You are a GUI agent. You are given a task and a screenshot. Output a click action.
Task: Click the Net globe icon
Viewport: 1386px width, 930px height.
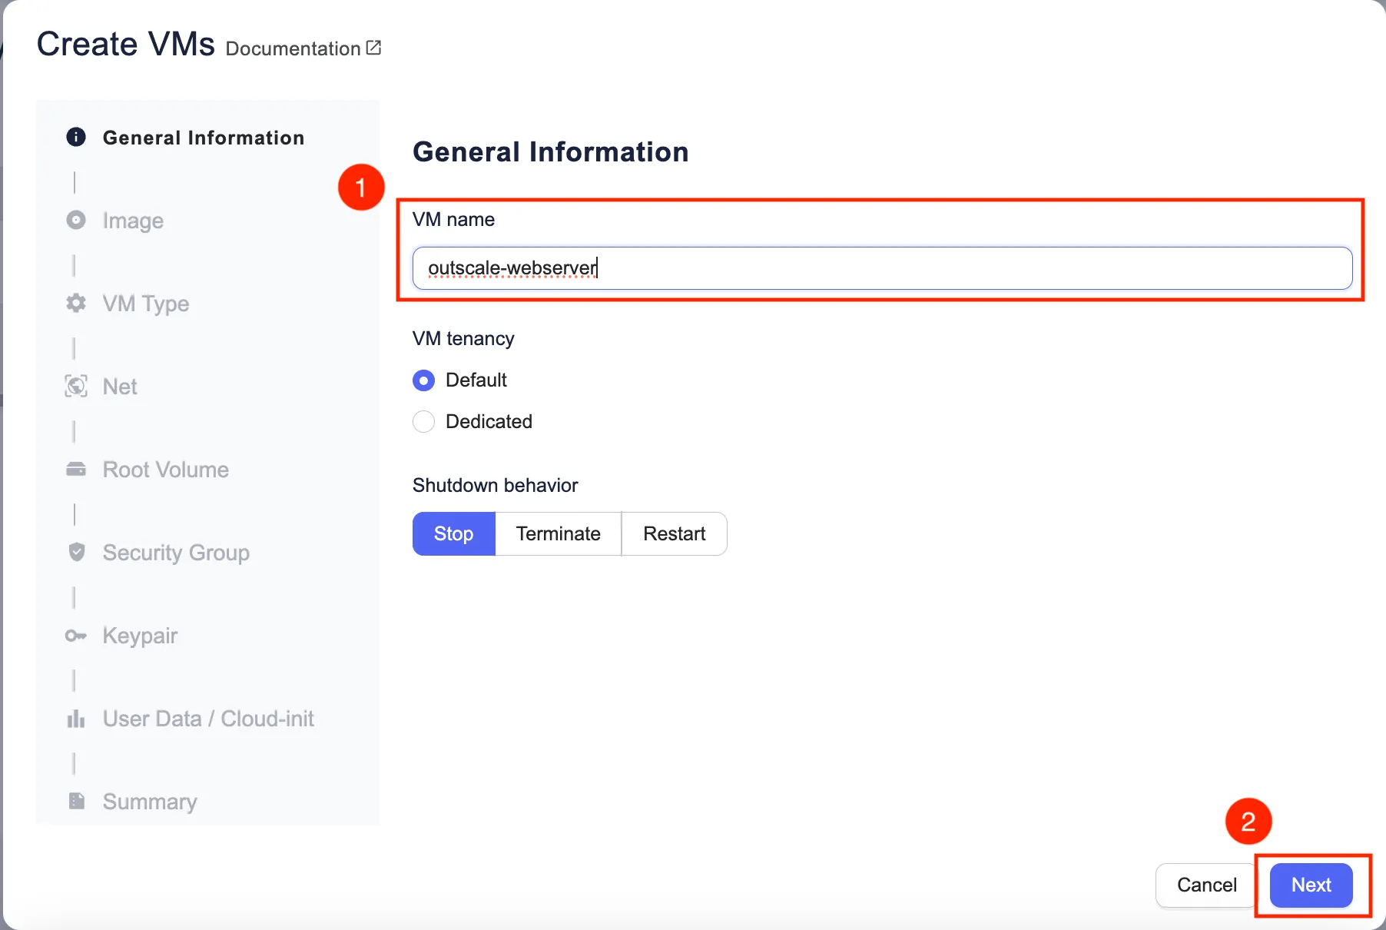[x=76, y=386]
